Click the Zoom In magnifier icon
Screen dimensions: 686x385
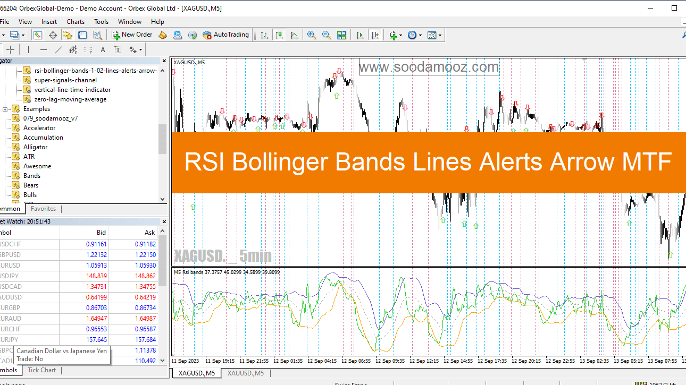coord(312,35)
